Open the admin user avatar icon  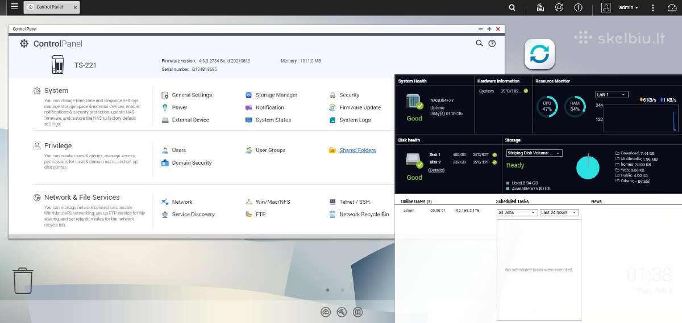606,7
